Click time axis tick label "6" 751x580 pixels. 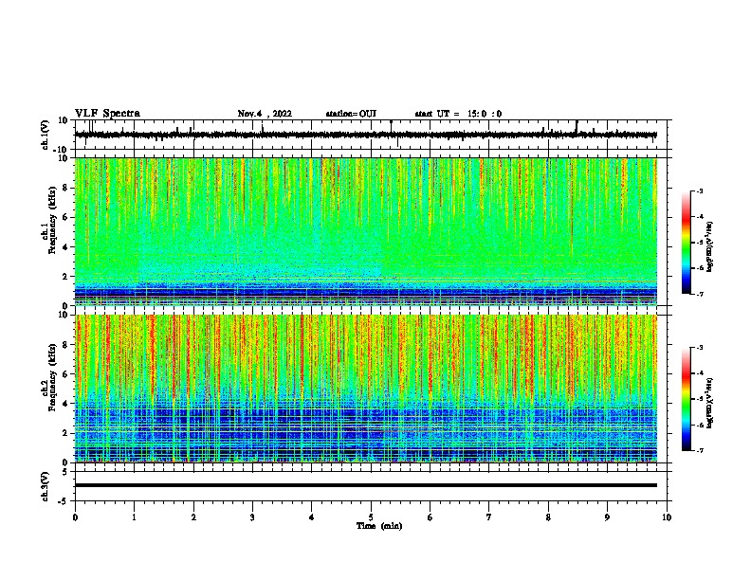430,517
